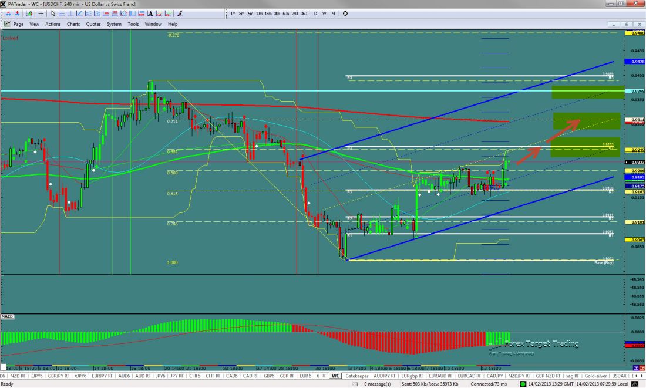
Task: Click the green connection status indicator
Action: 523,383
